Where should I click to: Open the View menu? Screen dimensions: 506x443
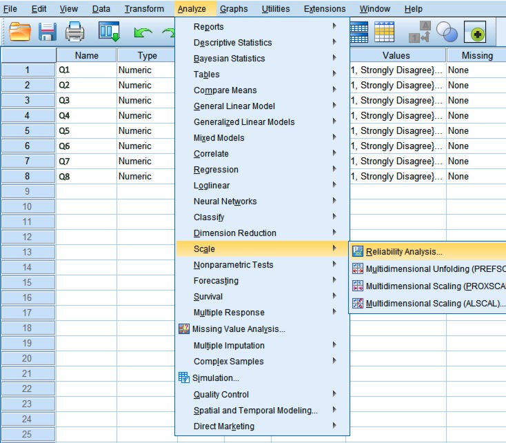point(69,9)
